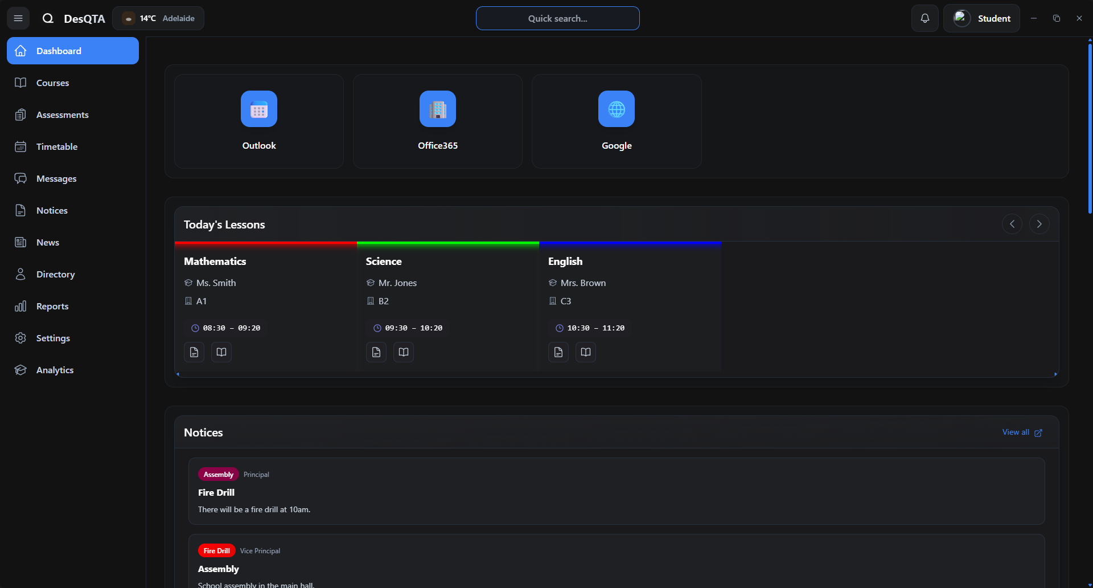Open the Science lesson book icon
The width and height of the screenshot is (1093, 588).
[x=403, y=352]
